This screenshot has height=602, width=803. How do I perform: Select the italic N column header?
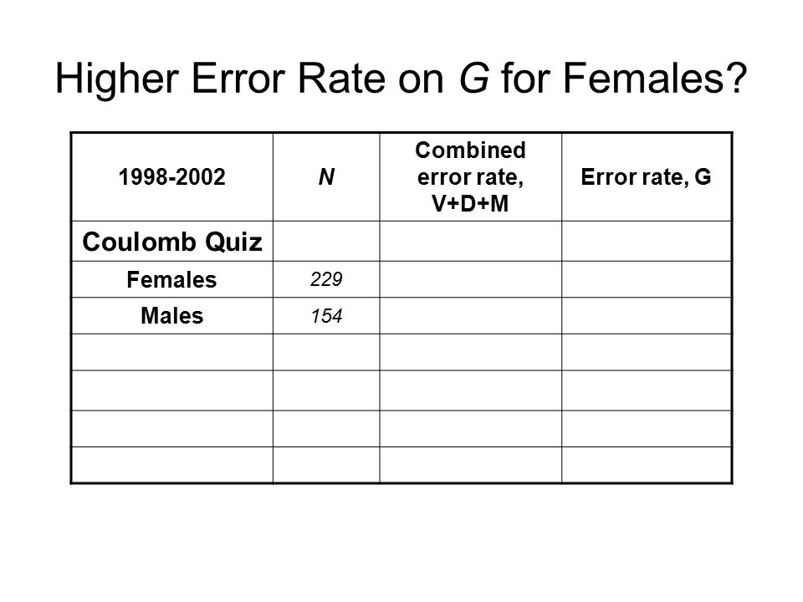tap(326, 177)
